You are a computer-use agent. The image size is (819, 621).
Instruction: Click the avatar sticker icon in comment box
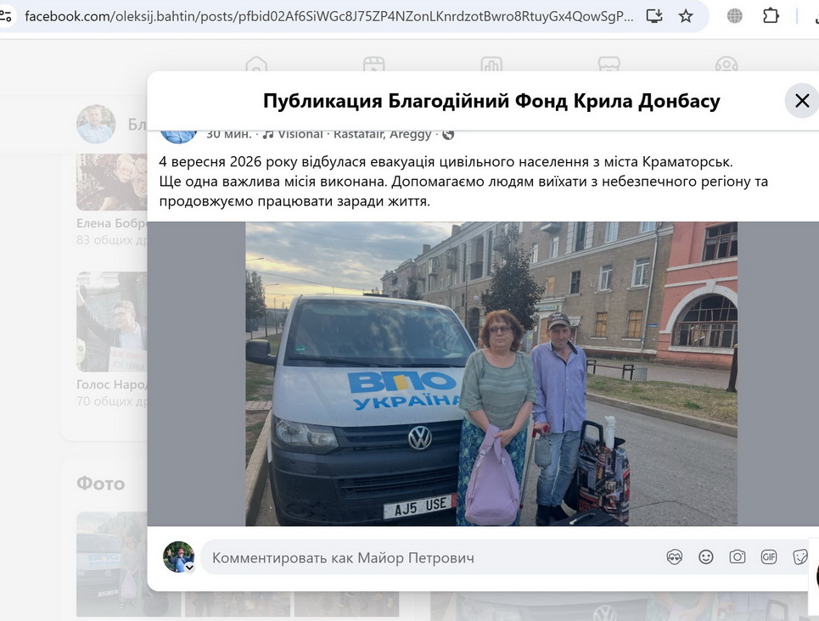click(x=675, y=557)
